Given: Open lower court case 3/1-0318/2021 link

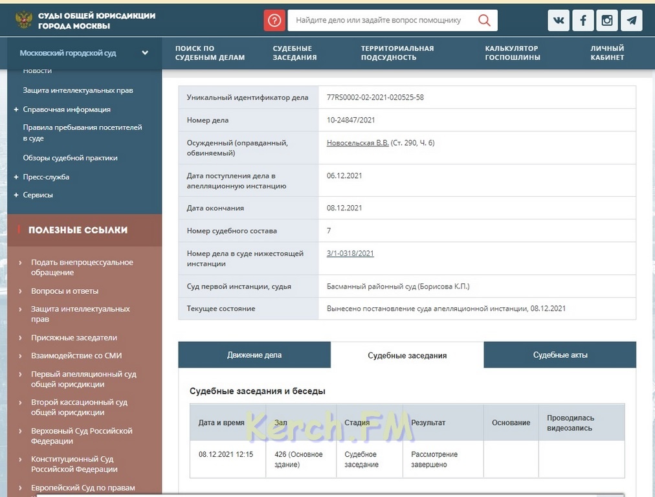Looking at the screenshot, I should [350, 254].
